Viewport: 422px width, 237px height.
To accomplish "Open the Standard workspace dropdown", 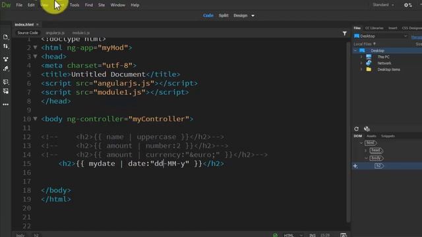I will tap(383, 5).
